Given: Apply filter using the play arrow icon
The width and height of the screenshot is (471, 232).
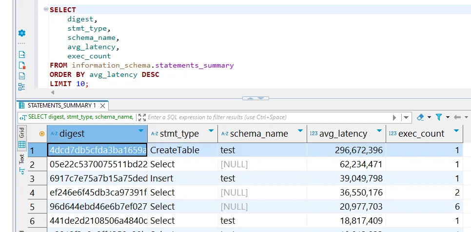Looking at the screenshot, I should point(394,117).
